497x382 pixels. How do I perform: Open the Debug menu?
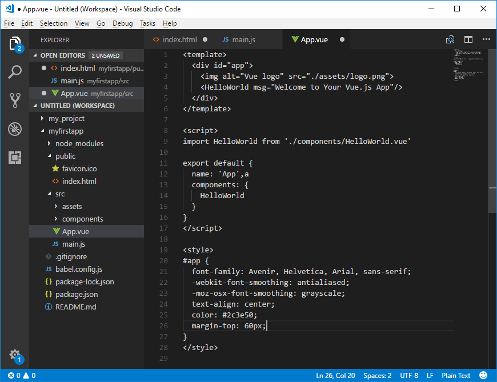point(123,23)
